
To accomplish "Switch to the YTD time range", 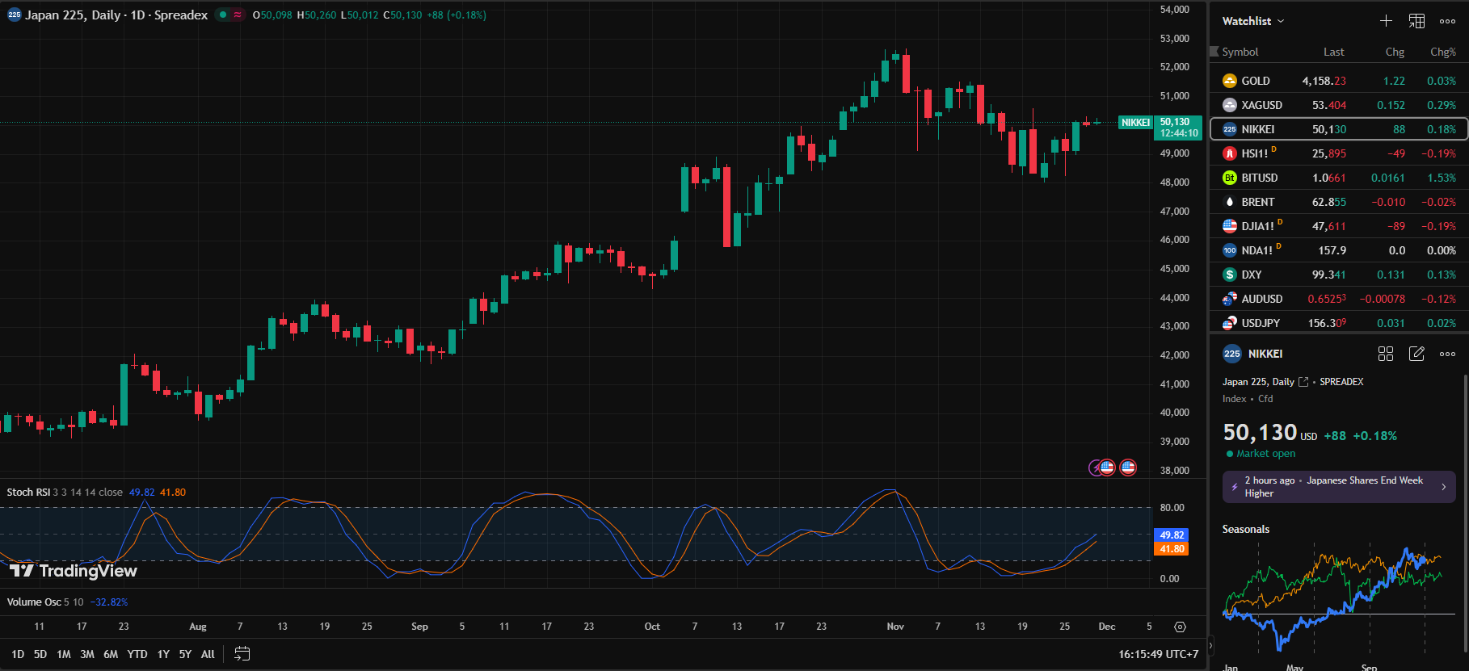I will click(137, 654).
